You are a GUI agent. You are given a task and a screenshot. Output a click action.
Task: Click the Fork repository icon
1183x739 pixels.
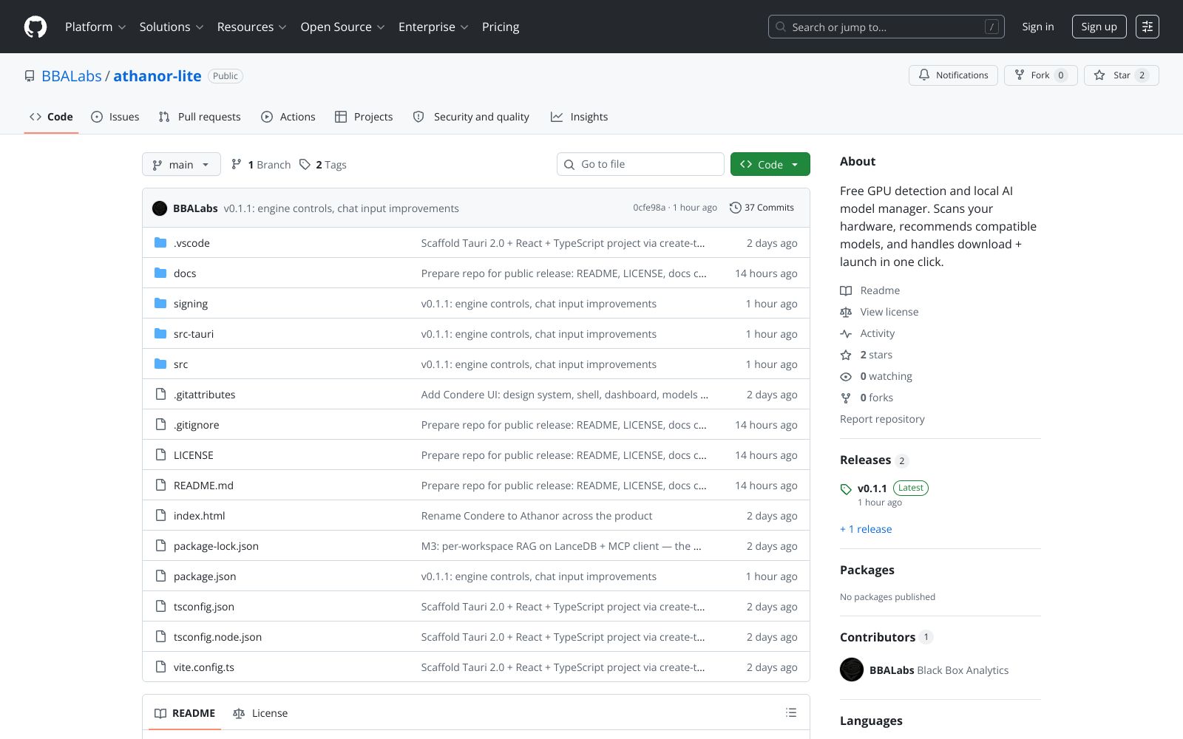(x=1020, y=75)
